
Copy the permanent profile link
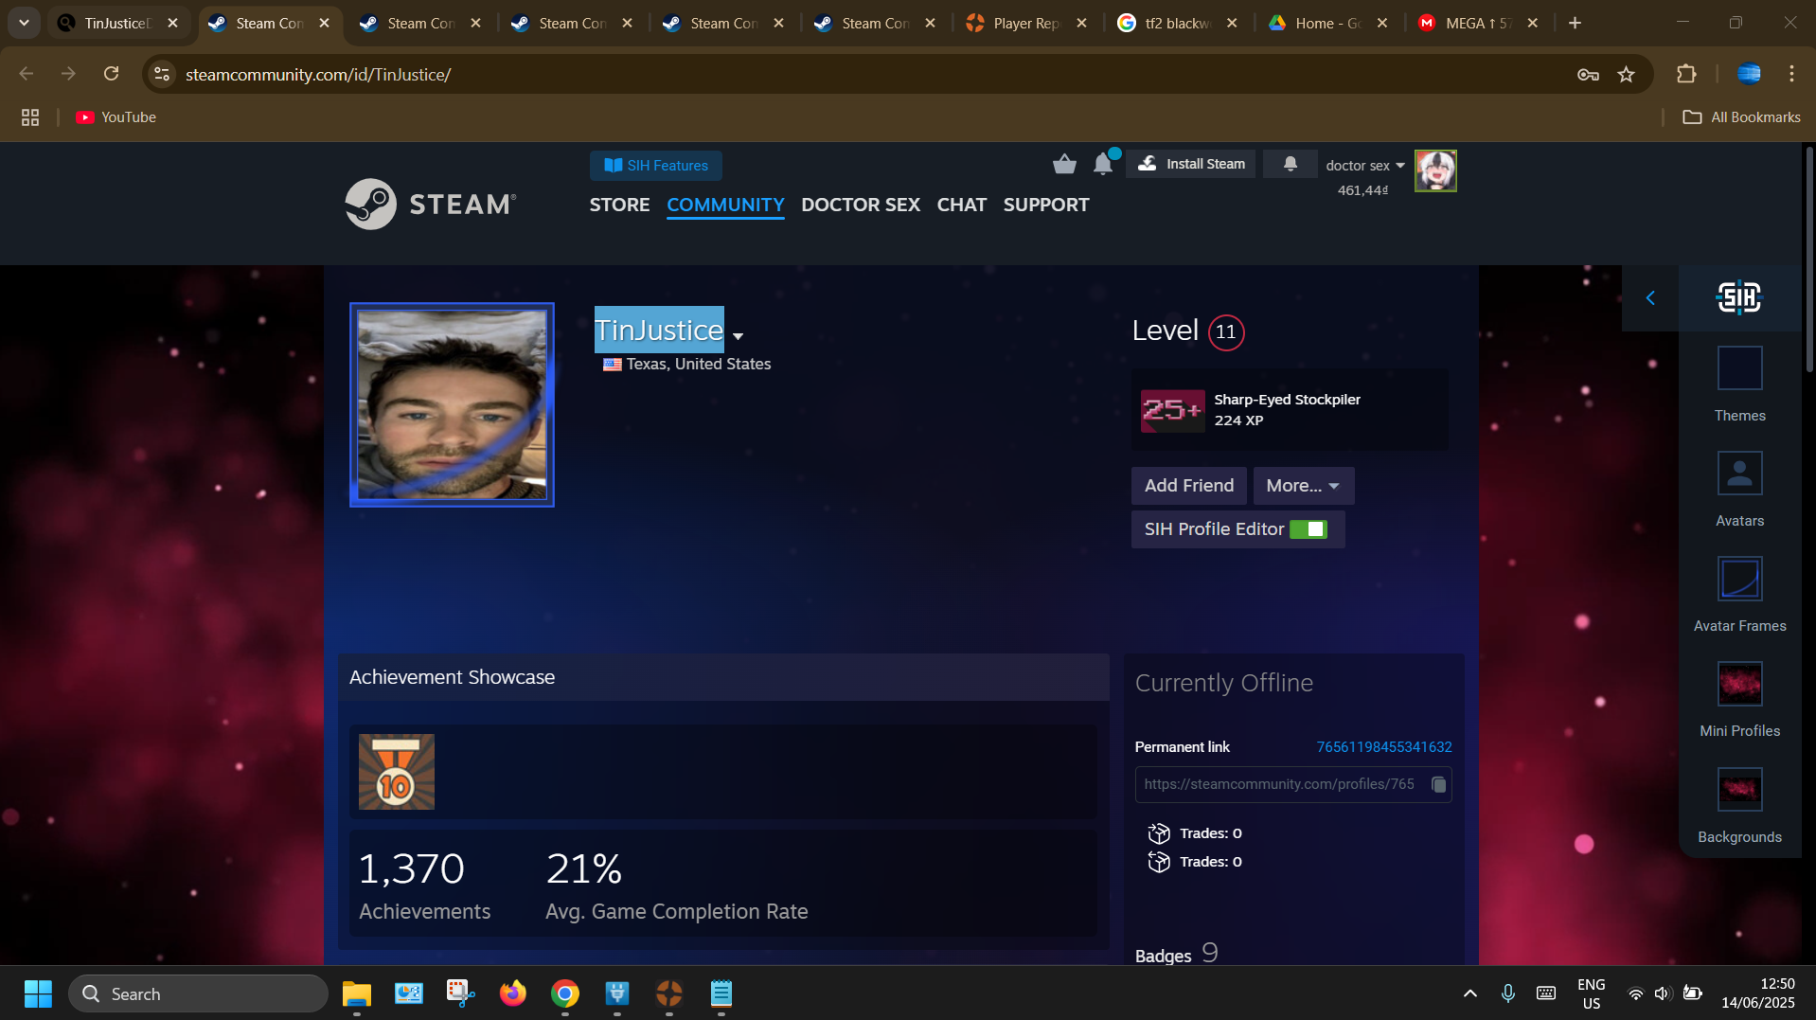coord(1438,784)
